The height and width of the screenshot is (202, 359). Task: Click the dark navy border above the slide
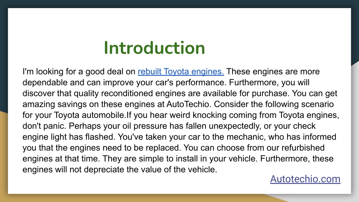click(179, 4)
